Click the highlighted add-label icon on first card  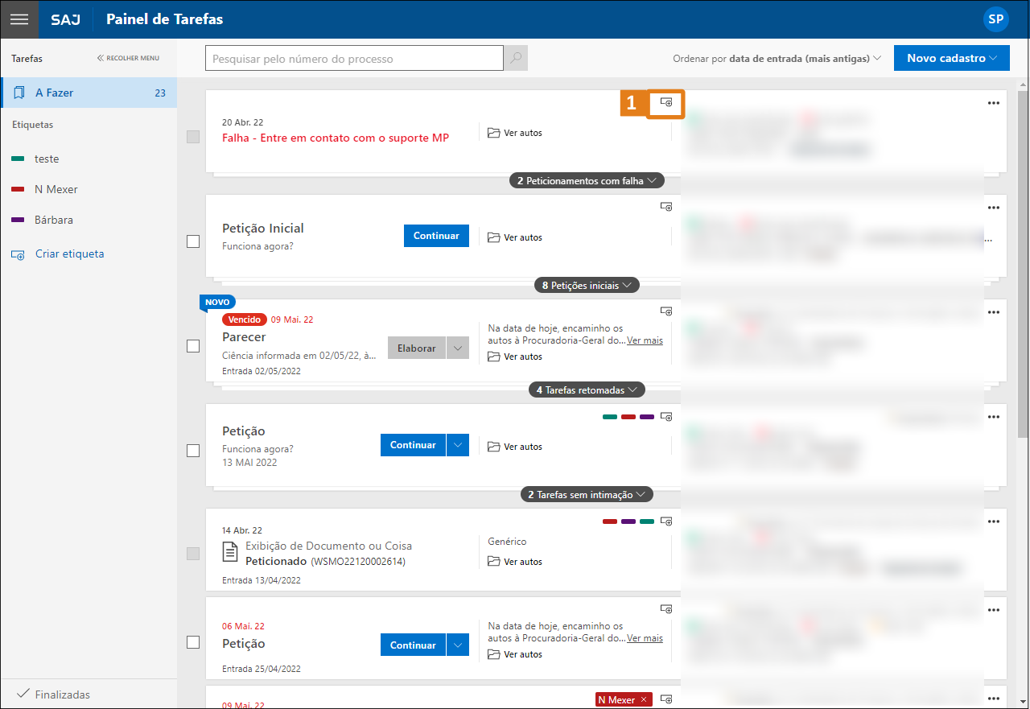(x=666, y=103)
